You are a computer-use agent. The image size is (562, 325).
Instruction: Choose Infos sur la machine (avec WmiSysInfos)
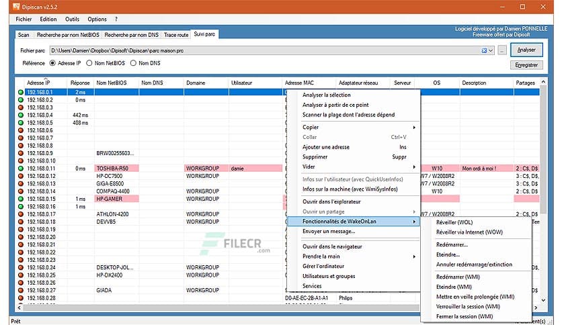[350, 189]
